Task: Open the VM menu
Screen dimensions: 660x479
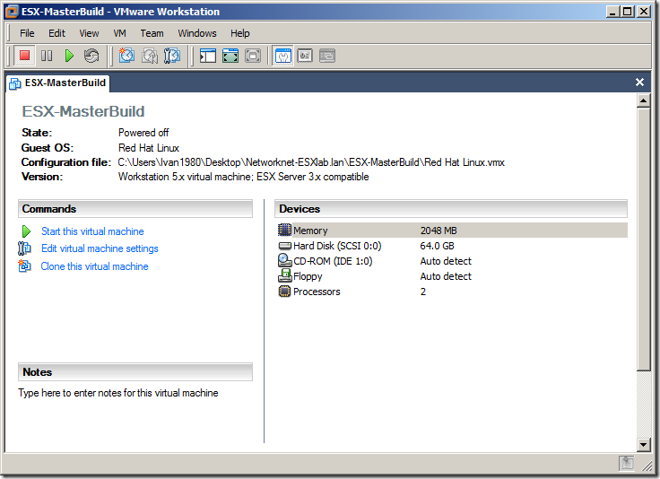Action: pos(120,33)
